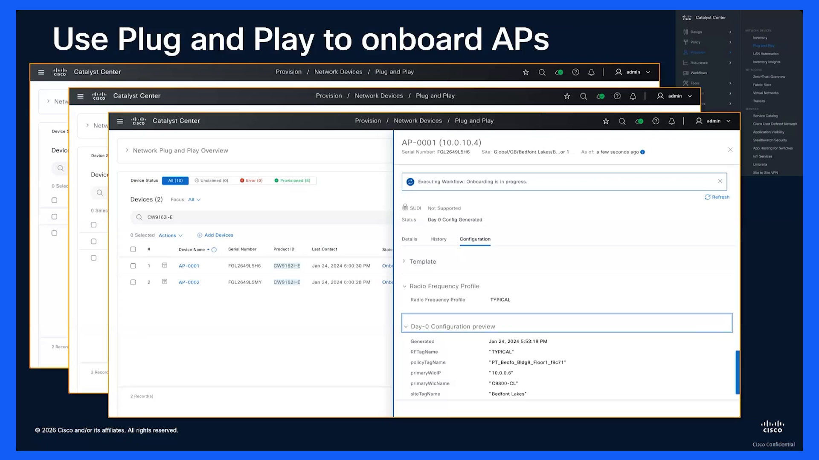
Task: Click the blue scrollbar in configuration panel
Action: pyautogui.click(x=738, y=372)
